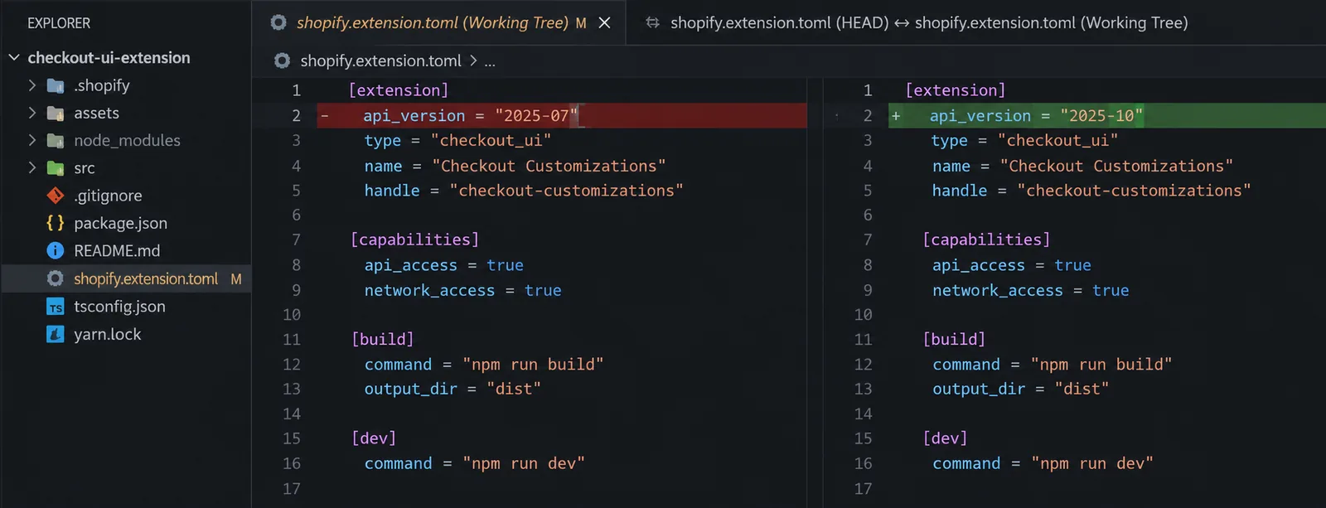The image size is (1326, 508).
Task: Click [dev] header in left pane
Action: tap(374, 438)
